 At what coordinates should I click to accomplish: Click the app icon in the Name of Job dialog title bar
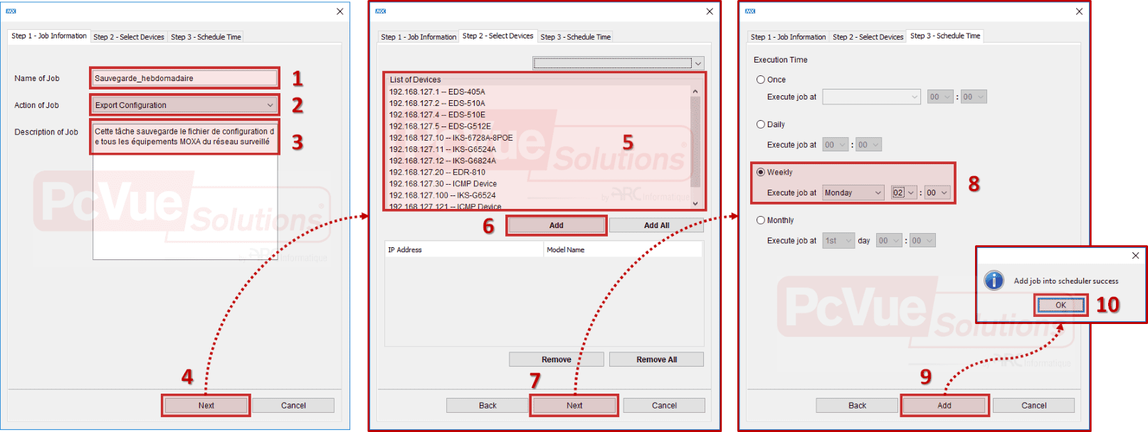coord(11,11)
